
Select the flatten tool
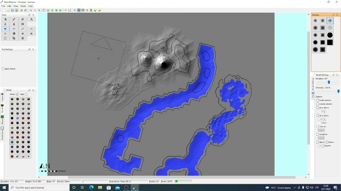14,29
